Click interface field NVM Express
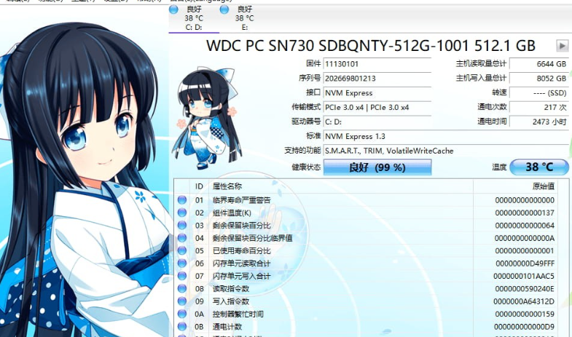The image size is (572, 337). point(377,93)
